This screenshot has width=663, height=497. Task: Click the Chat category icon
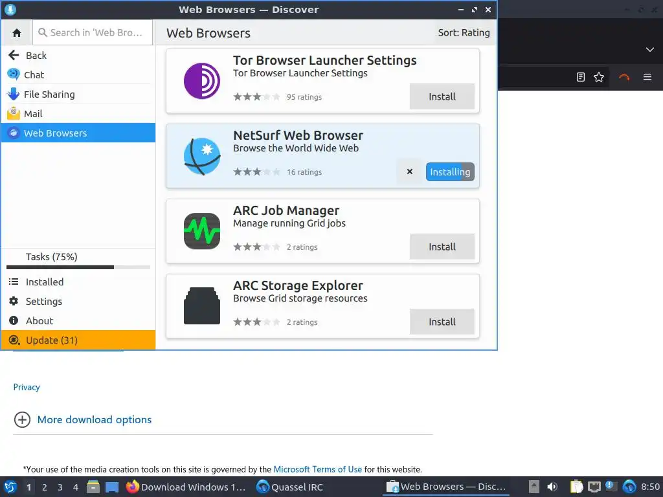tap(14, 74)
